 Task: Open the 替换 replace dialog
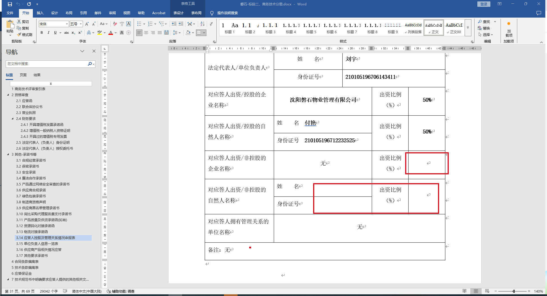coord(484,28)
